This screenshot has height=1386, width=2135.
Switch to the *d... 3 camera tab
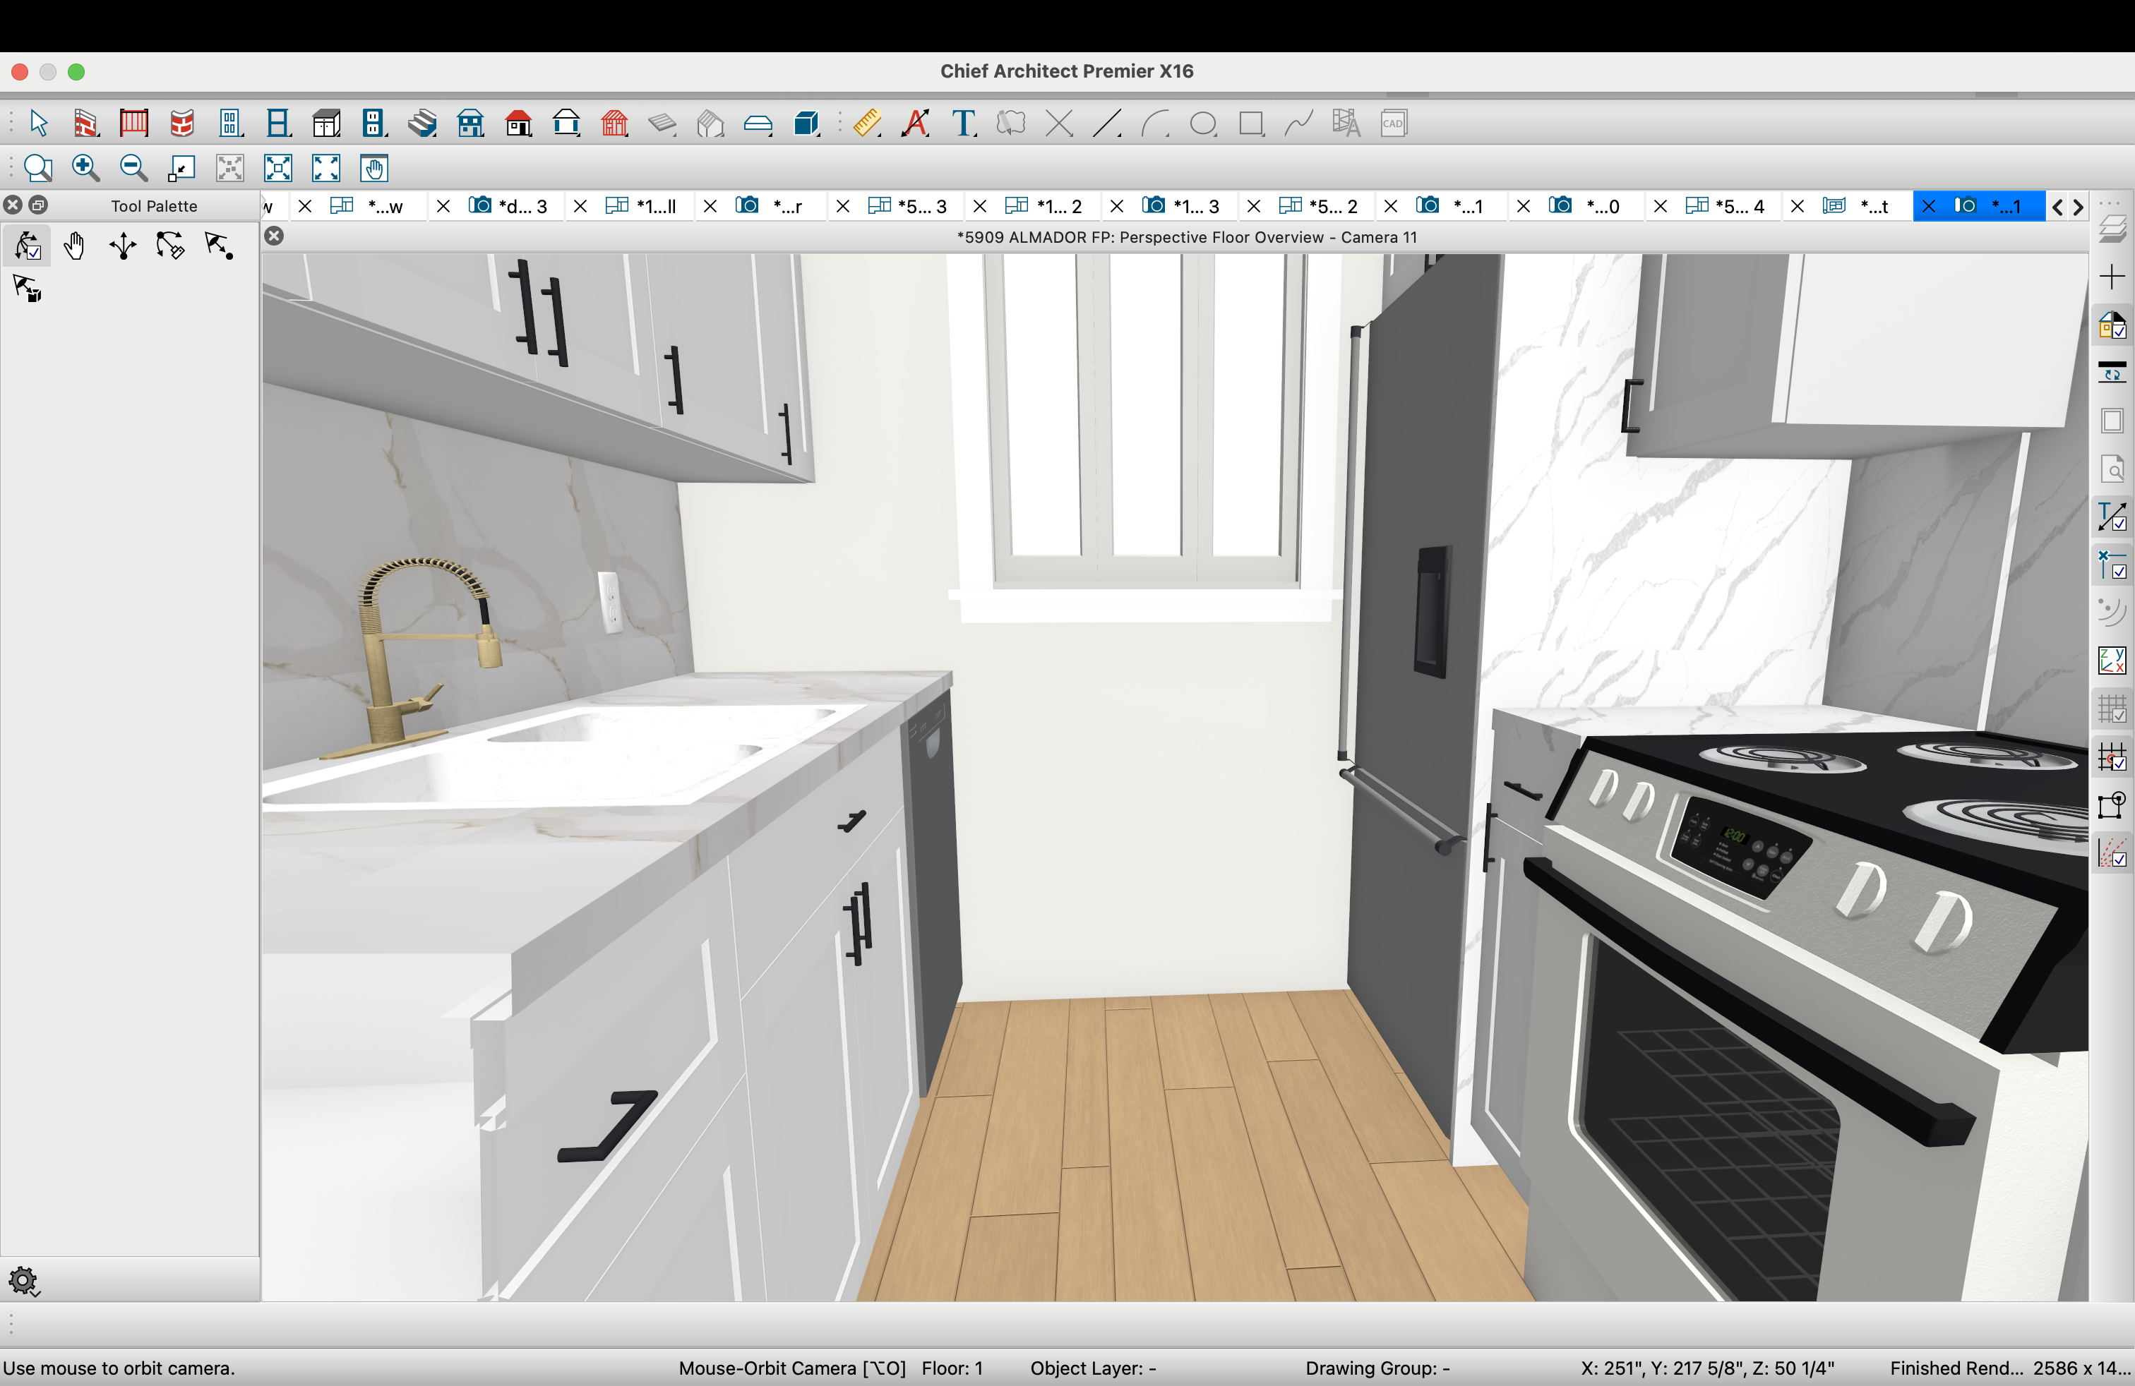(508, 206)
